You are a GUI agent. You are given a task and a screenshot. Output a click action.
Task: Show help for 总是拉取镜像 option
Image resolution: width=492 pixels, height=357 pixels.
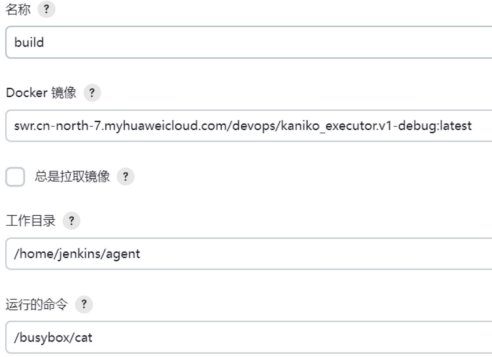(x=126, y=177)
